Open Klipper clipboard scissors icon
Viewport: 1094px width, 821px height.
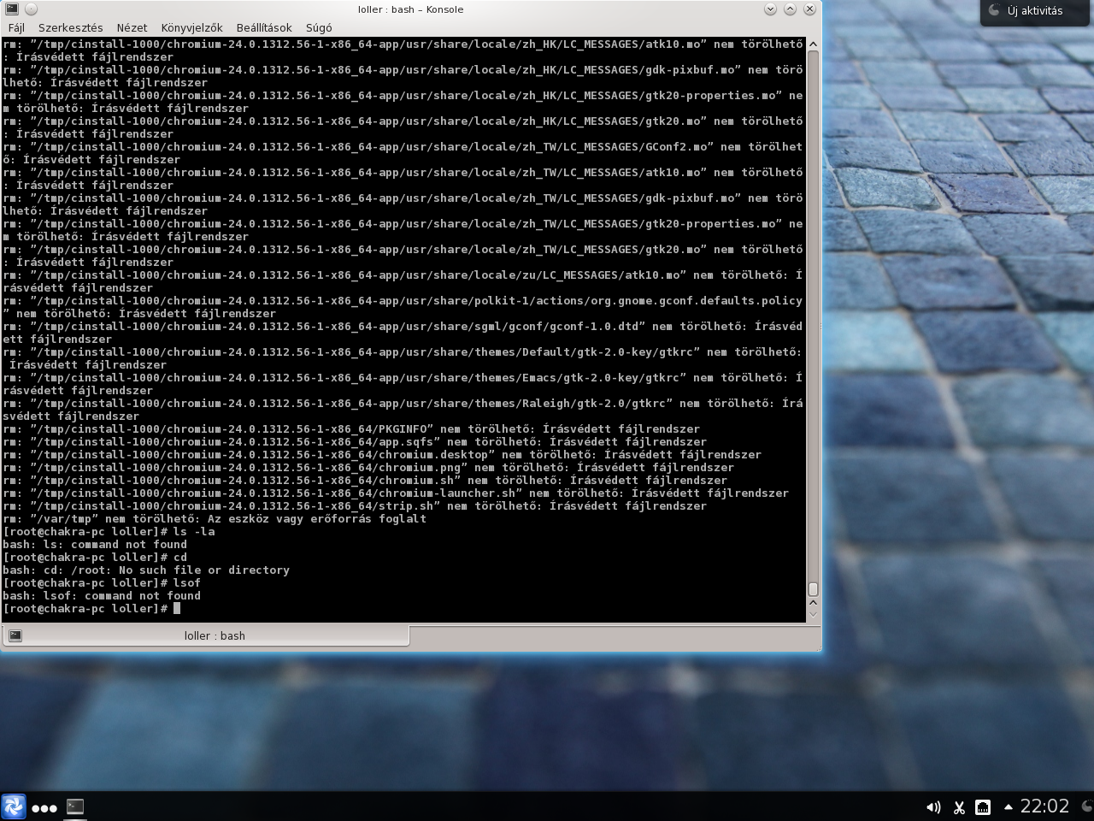click(x=959, y=807)
